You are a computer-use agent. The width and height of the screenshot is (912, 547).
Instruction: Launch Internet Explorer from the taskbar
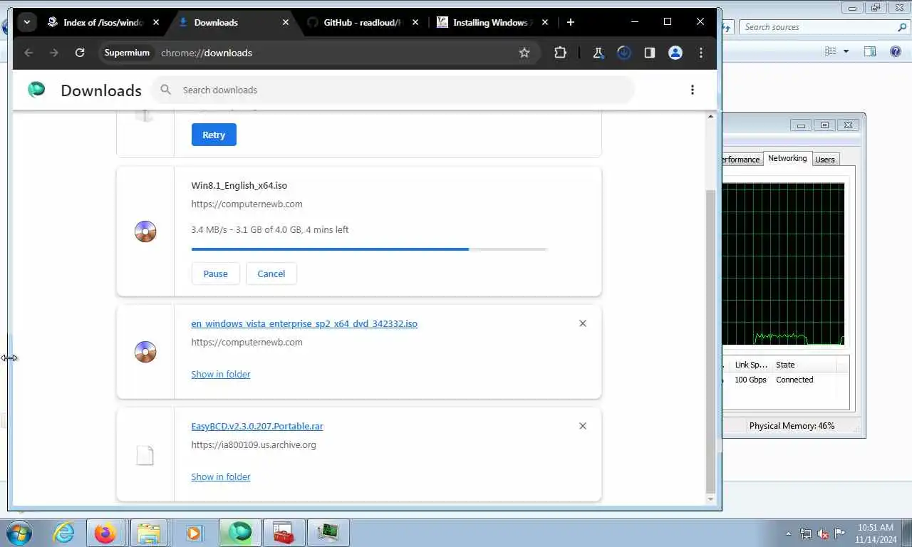click(x=63, y=533)
